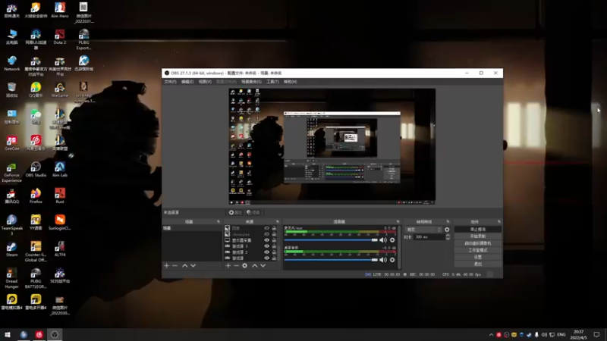Open the 文件(F) menu in OBS
Viewport: 607px width, 341px height.
[170, 82]
